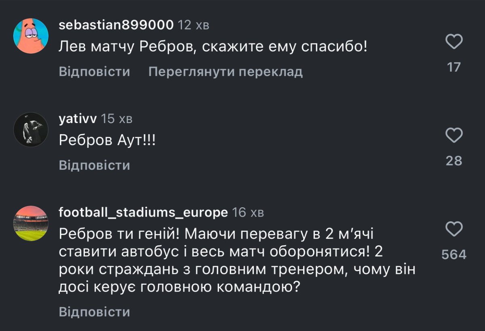Open sebastian899000's Patrick Star avatar

point(31,36)
